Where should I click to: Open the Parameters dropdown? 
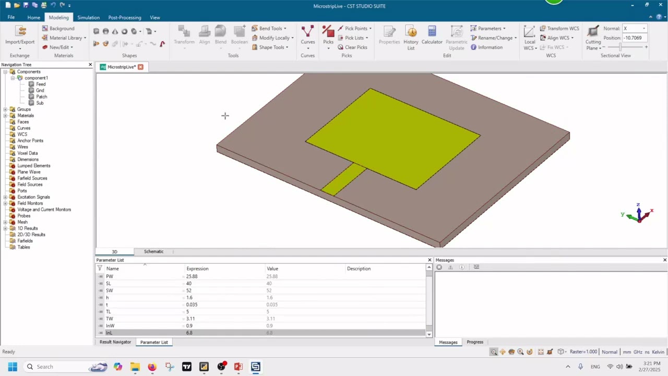pyautogui.click(x=488, y=28)
